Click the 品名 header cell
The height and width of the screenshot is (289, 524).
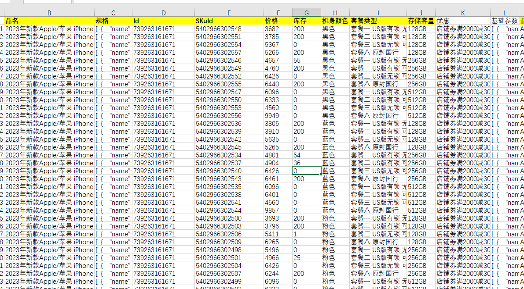click(x=49, y=21)
